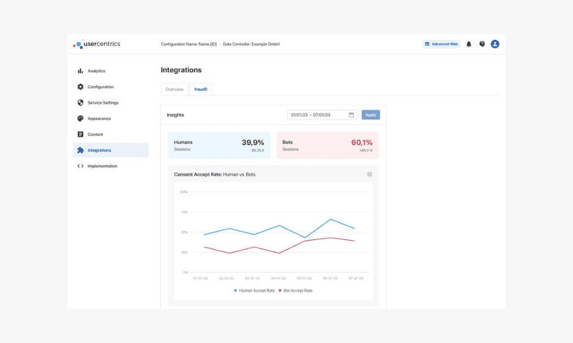Screen dimensions: 573x343
Task: Open the calendar picker icon
Action: tap(351, 115)
